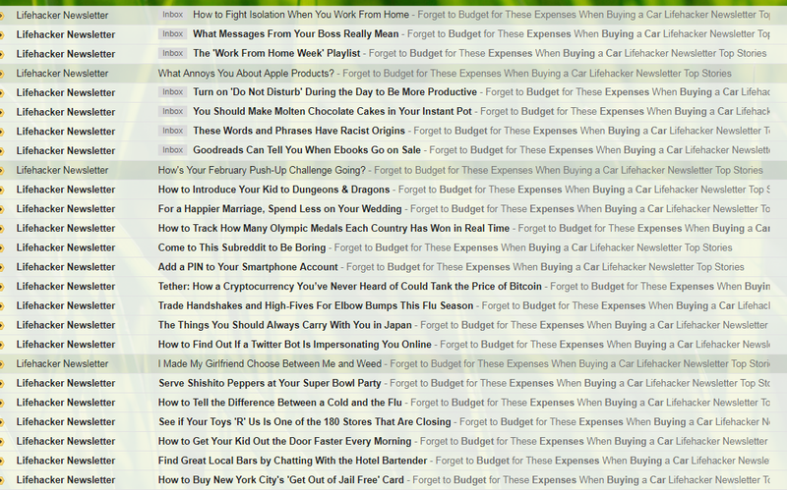Click Inbox label on Molten Chocolate Cakes row
Viewport: 787px width, 490px height.
[x=173, y=111]
